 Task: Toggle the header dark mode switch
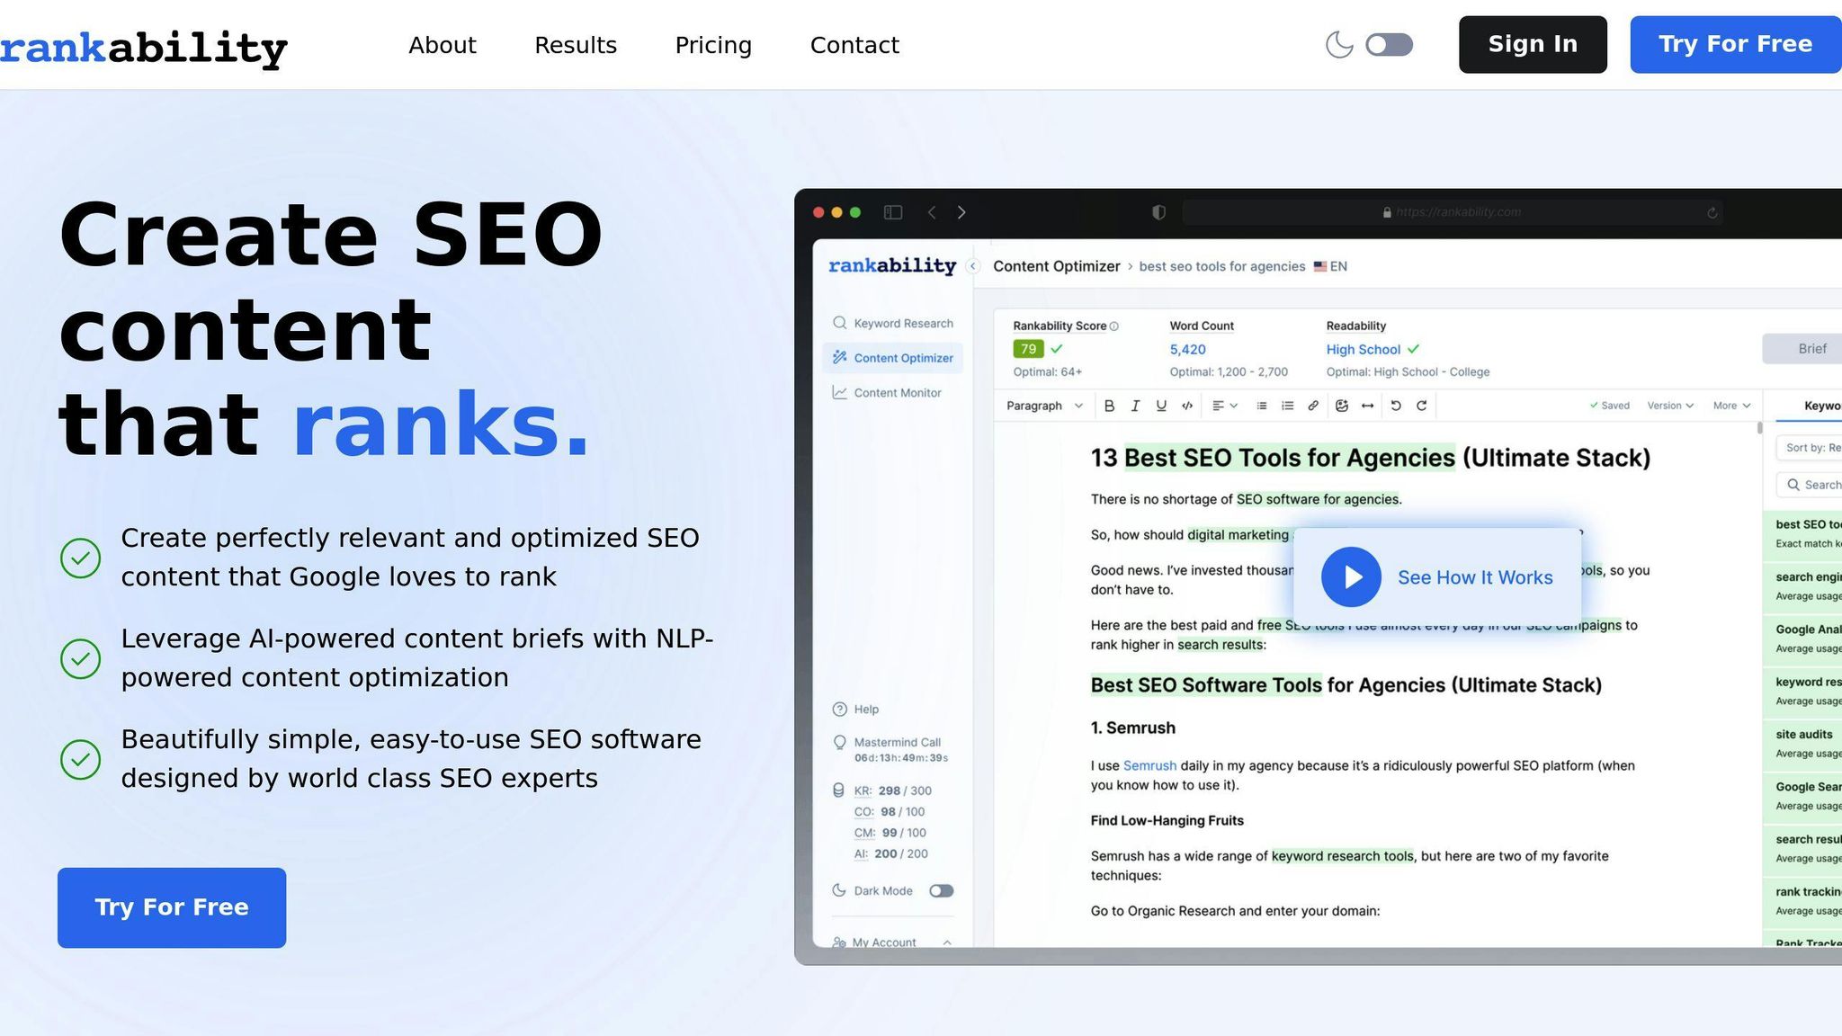(1389, 44)
